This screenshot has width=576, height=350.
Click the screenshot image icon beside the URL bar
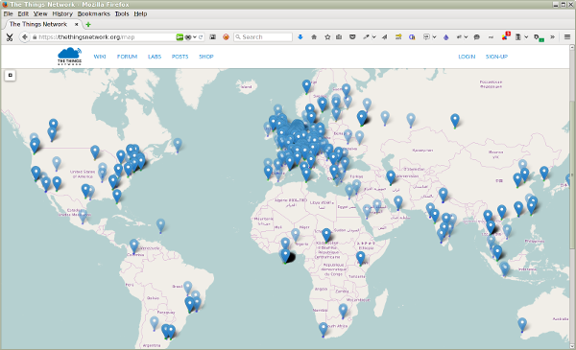click(x=212, y=37)
